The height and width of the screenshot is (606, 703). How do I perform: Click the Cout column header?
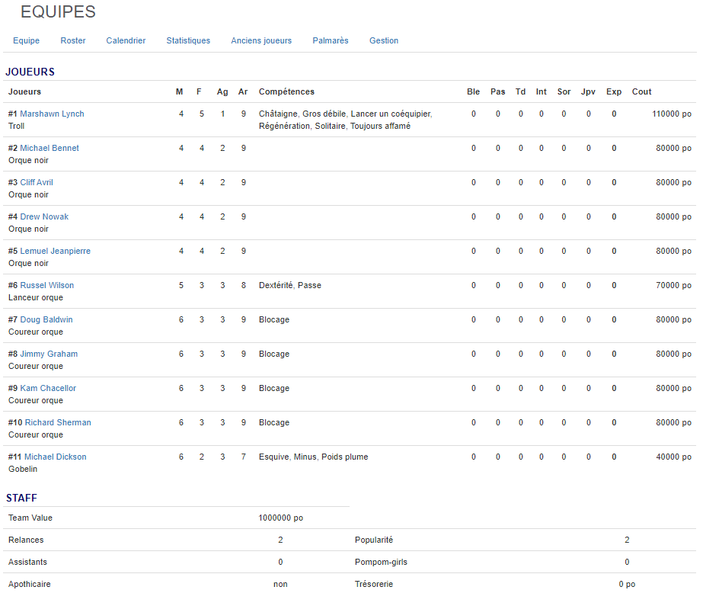pos(641,91)
